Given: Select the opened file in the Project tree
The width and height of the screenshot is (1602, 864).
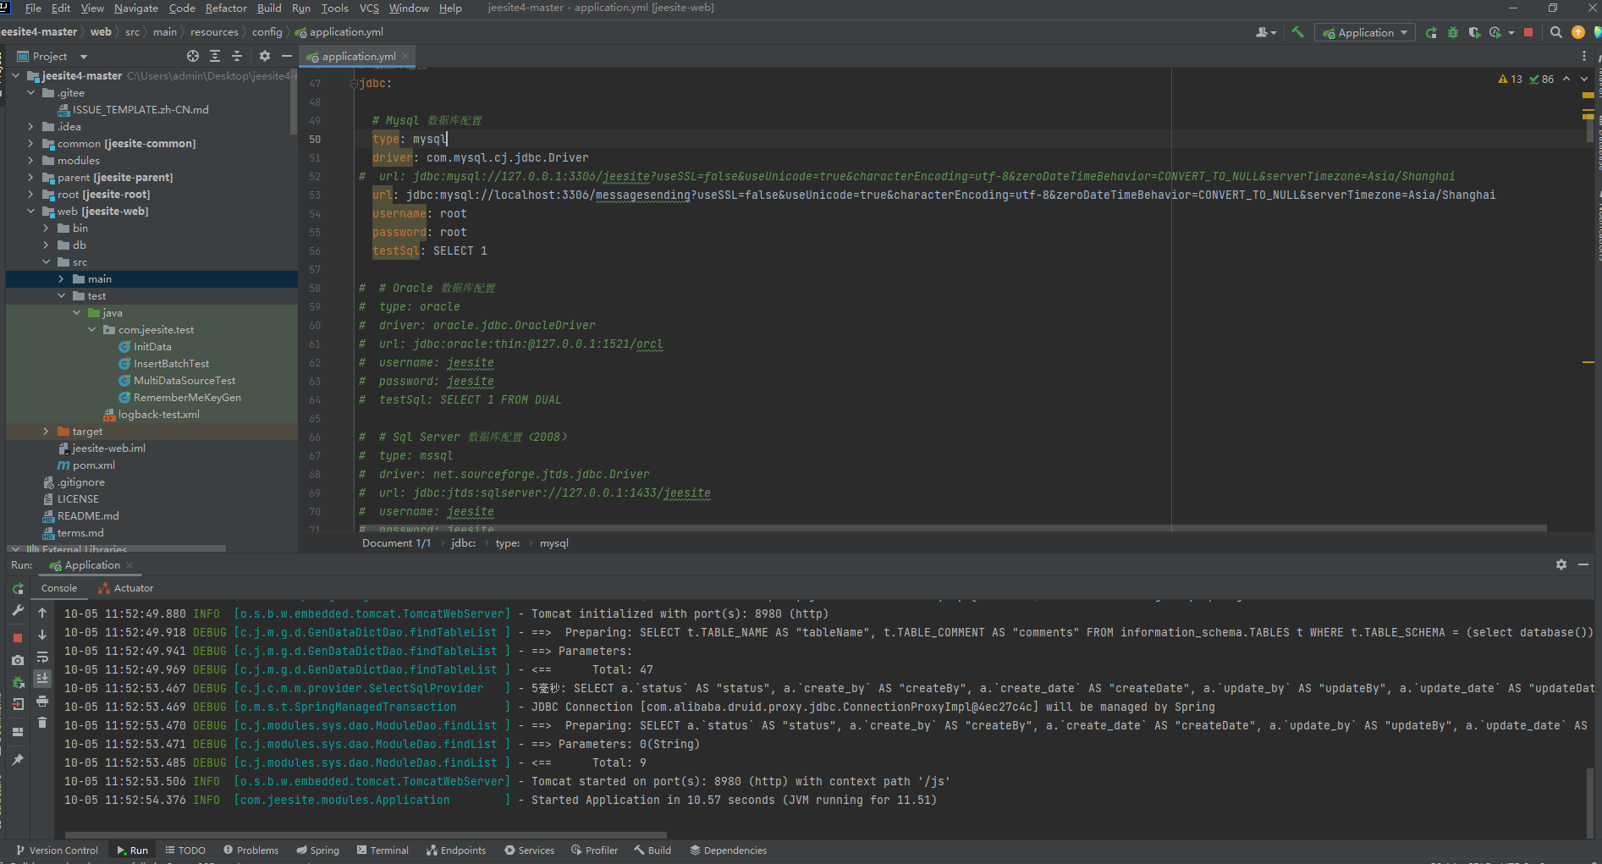Looking at the screenshot, I should pos(193,56).
